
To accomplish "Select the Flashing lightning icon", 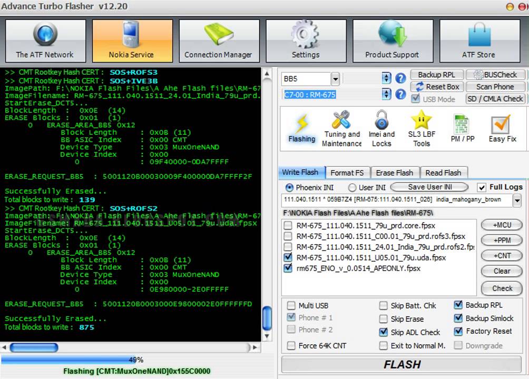I will pos(302,128).
